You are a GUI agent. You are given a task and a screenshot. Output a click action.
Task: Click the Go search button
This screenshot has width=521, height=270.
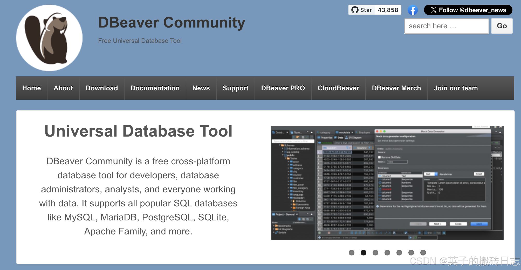[x=502, y=26]
